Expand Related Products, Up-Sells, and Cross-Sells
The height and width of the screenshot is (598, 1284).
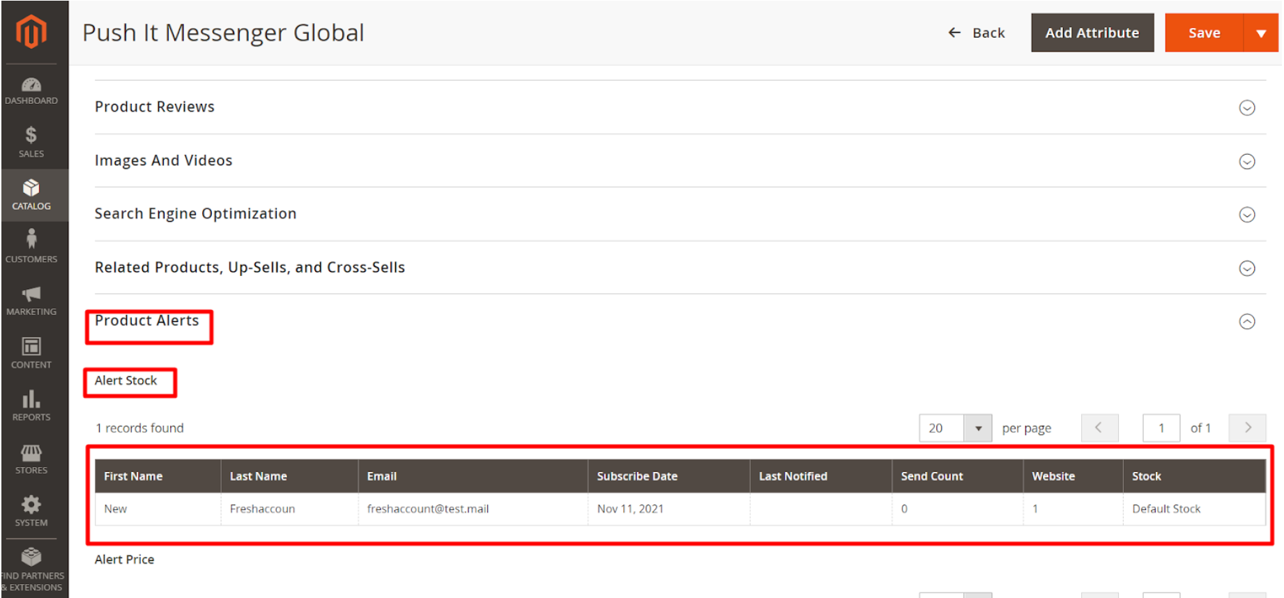pos(1247,268)
